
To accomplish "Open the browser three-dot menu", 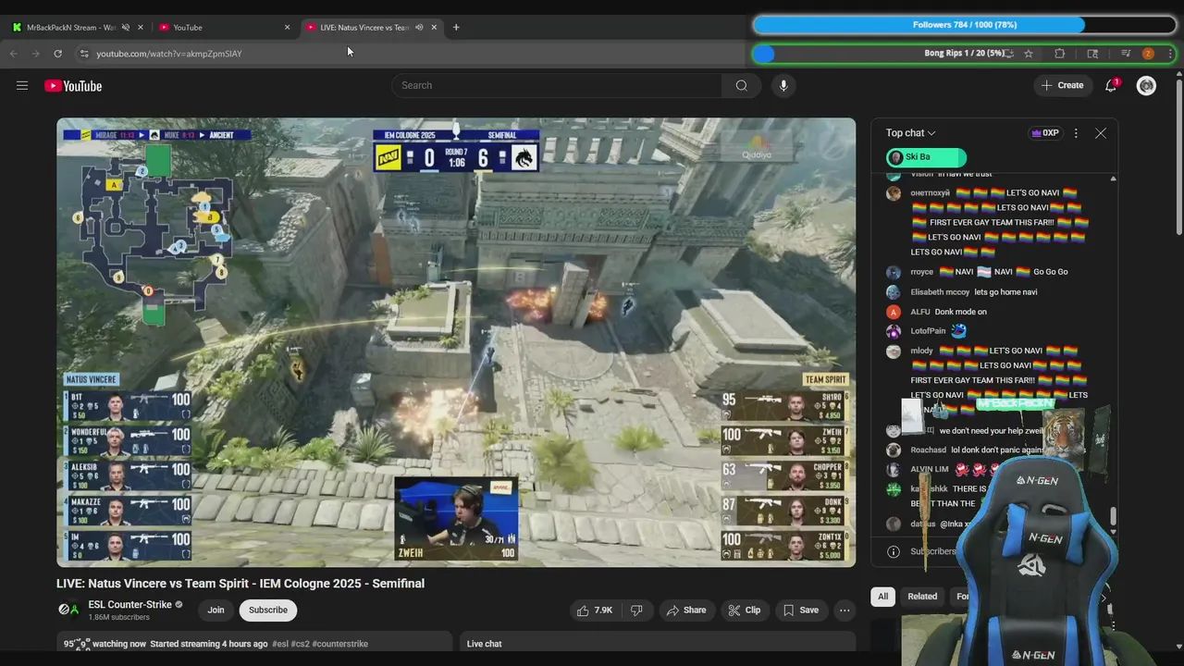I will [1170, 54].
